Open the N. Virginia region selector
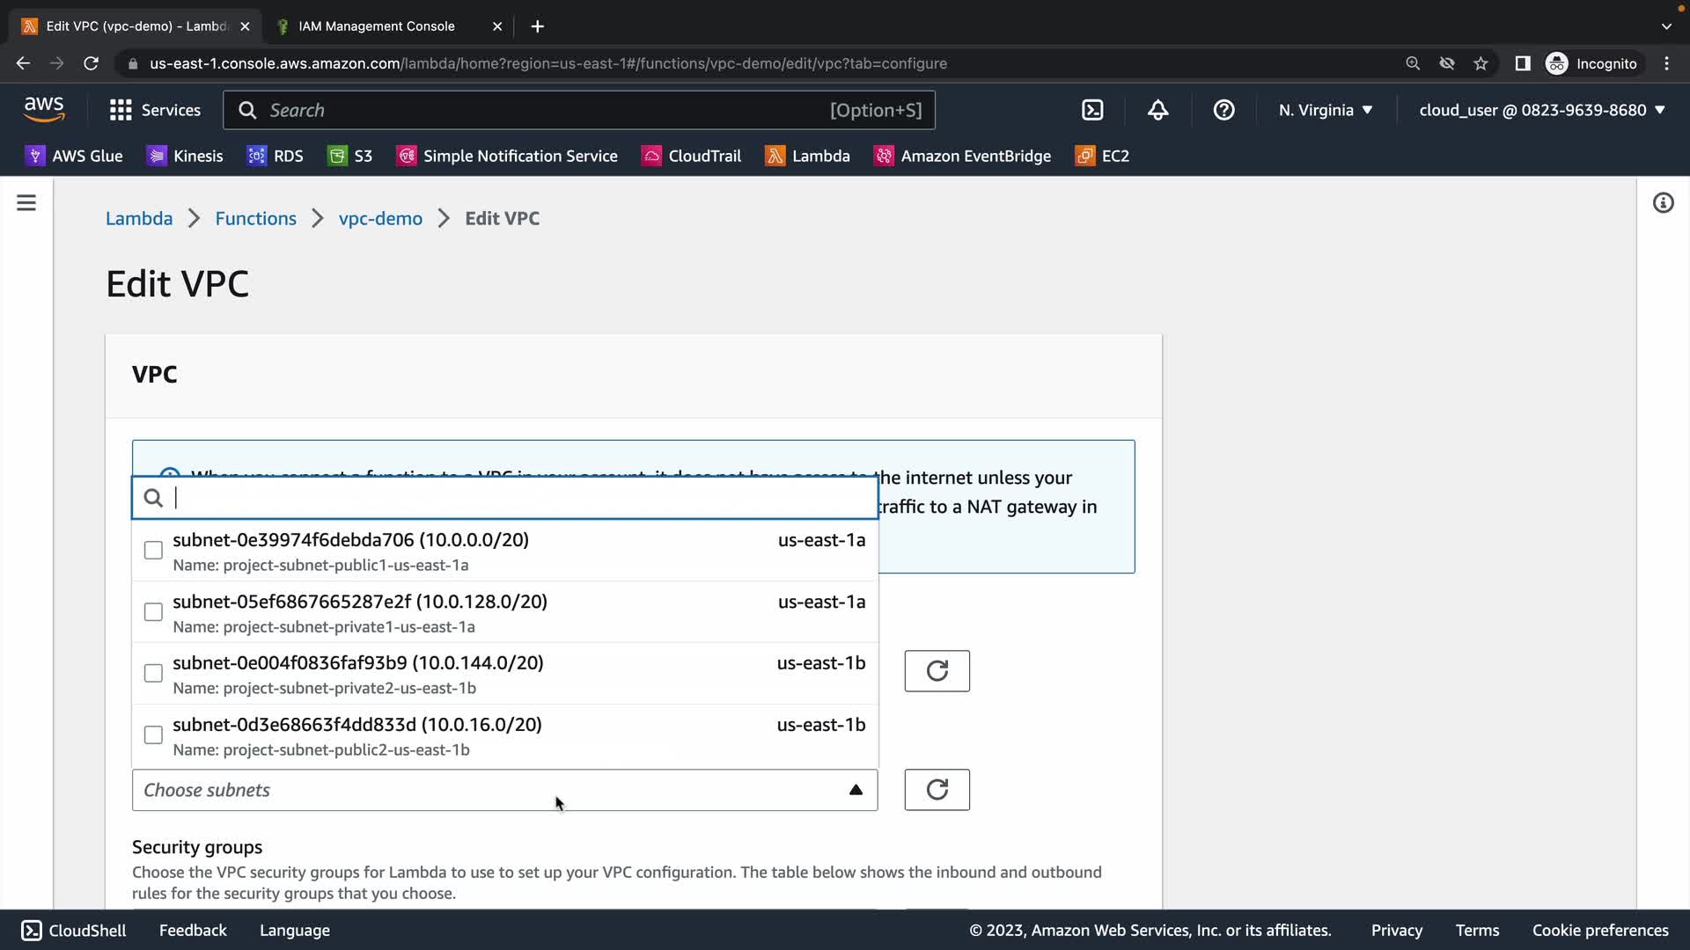Image resolution: width=1690 pixels, height=950 pixels. tap(1325, 110)
